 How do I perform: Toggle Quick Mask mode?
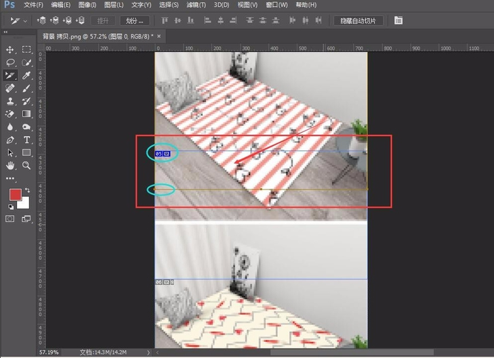coord(10,219)
